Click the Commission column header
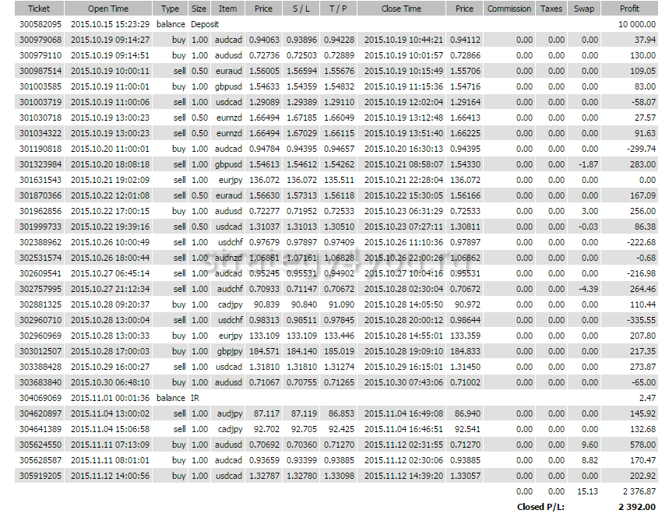 pyautogui.click(x=509, y=9)
